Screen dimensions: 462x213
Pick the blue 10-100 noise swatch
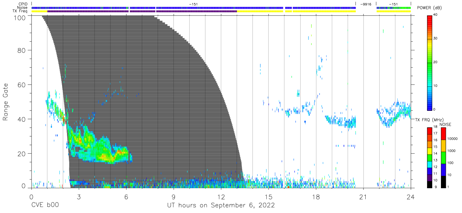point(443,170)
